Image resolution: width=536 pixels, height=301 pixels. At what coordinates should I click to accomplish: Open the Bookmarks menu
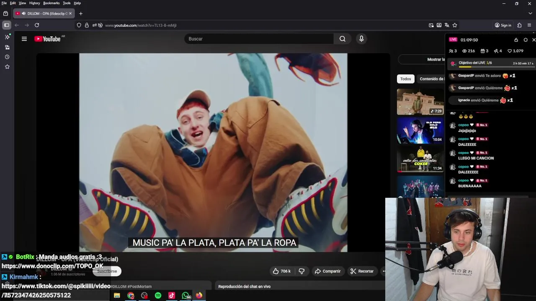[52, 3]
